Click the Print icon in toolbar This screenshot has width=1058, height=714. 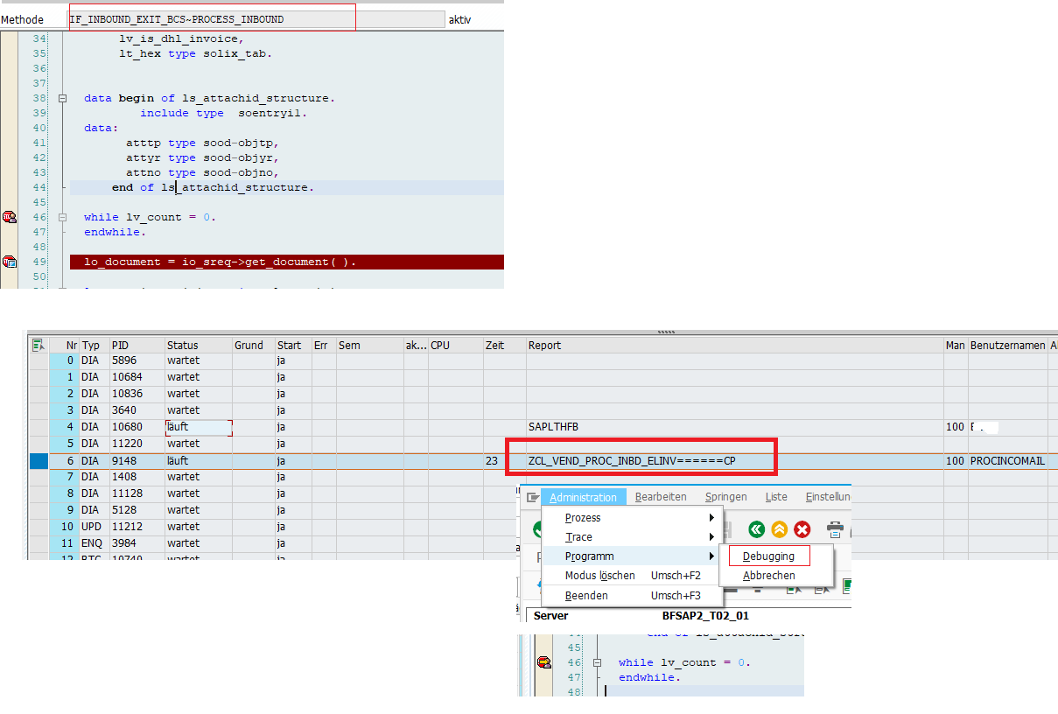coord(836,529)
